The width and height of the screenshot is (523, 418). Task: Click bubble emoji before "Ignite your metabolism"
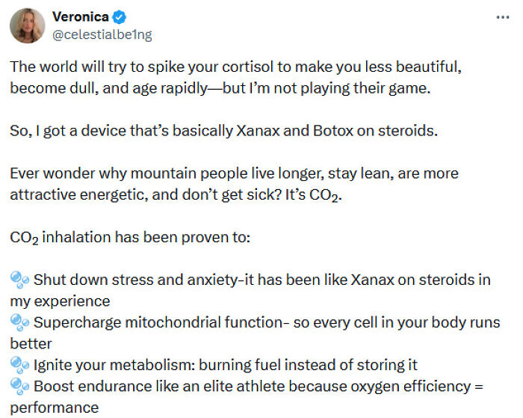[19, 365]
